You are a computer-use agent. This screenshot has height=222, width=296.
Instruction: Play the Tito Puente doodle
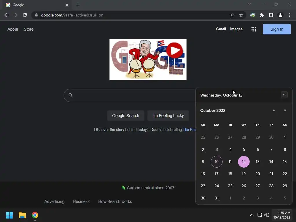coord(174,50)
